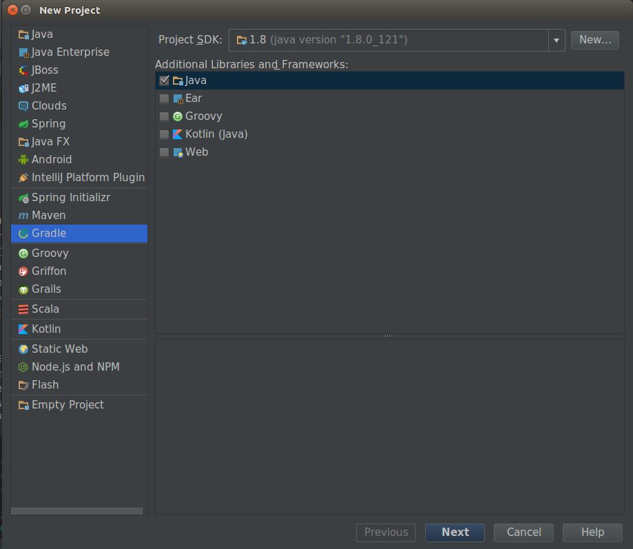Tick the Kotlin (Java) checkbox
The height and width of the screenshot is (549, 633).
pos(164,134)
